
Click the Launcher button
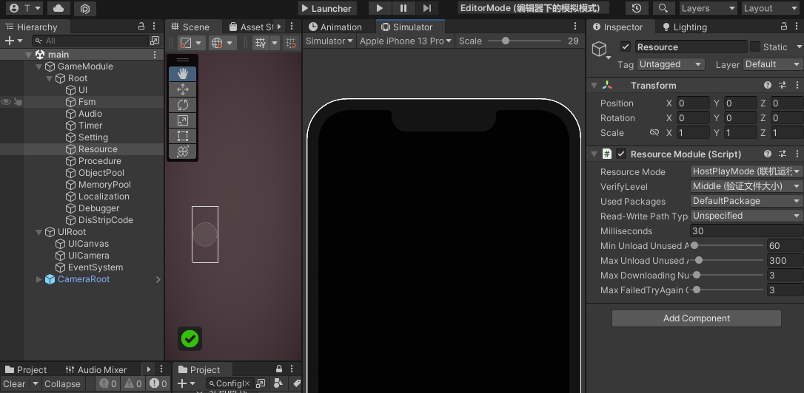tap(326, 8)
